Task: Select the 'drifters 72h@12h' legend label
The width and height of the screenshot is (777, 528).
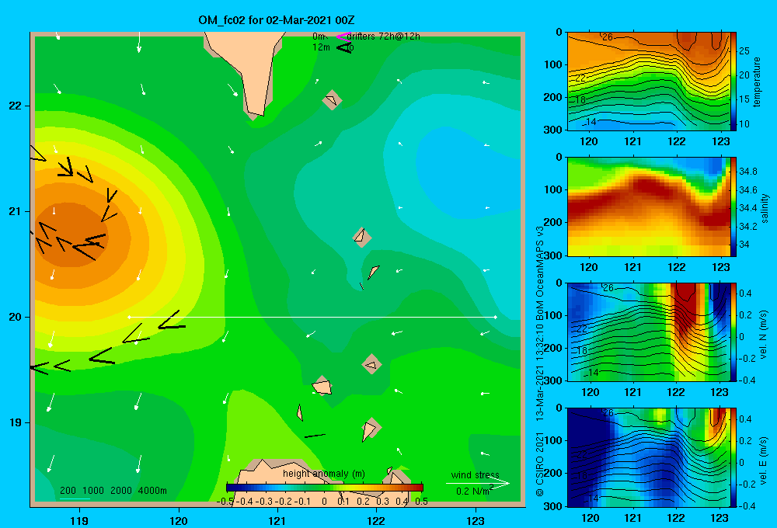Action: [384, 36]
